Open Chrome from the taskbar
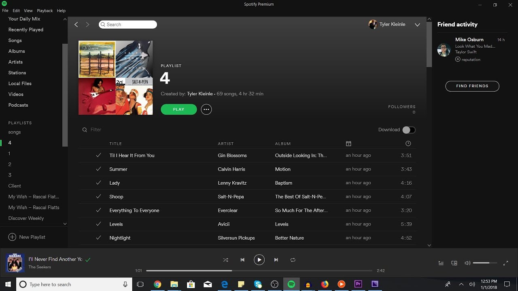The height and width of the screenshot is (291, 518). [157, 285]
